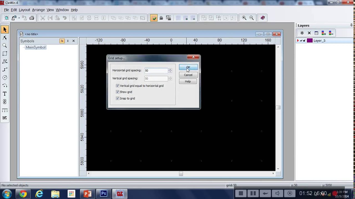Image resolution: width=355 pixels, height=199 pixels.
Task: Cancel the Grid setup dialog
Action: pyautogui.click(x=188, y=75)
